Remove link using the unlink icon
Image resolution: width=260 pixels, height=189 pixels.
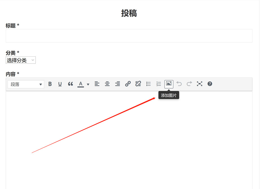138,84
